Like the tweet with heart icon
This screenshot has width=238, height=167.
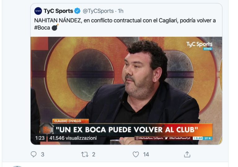point(136,154)
